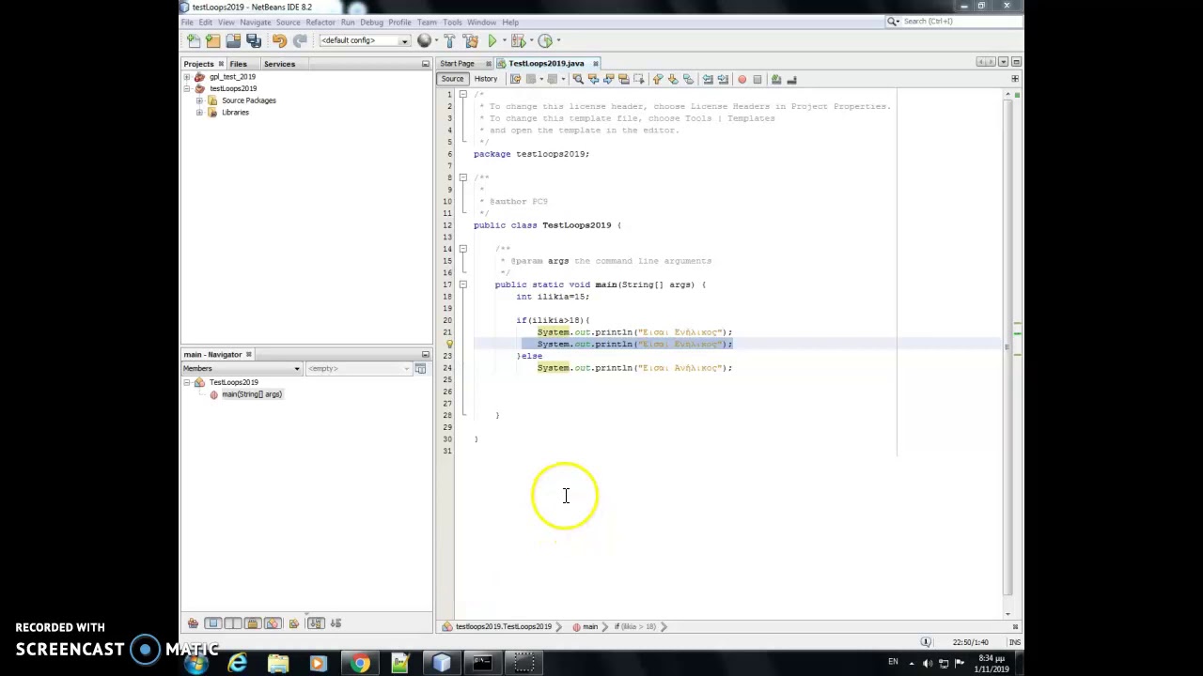
Task: Click the Start Macro Recording red circle
Action: pos(742,79)
